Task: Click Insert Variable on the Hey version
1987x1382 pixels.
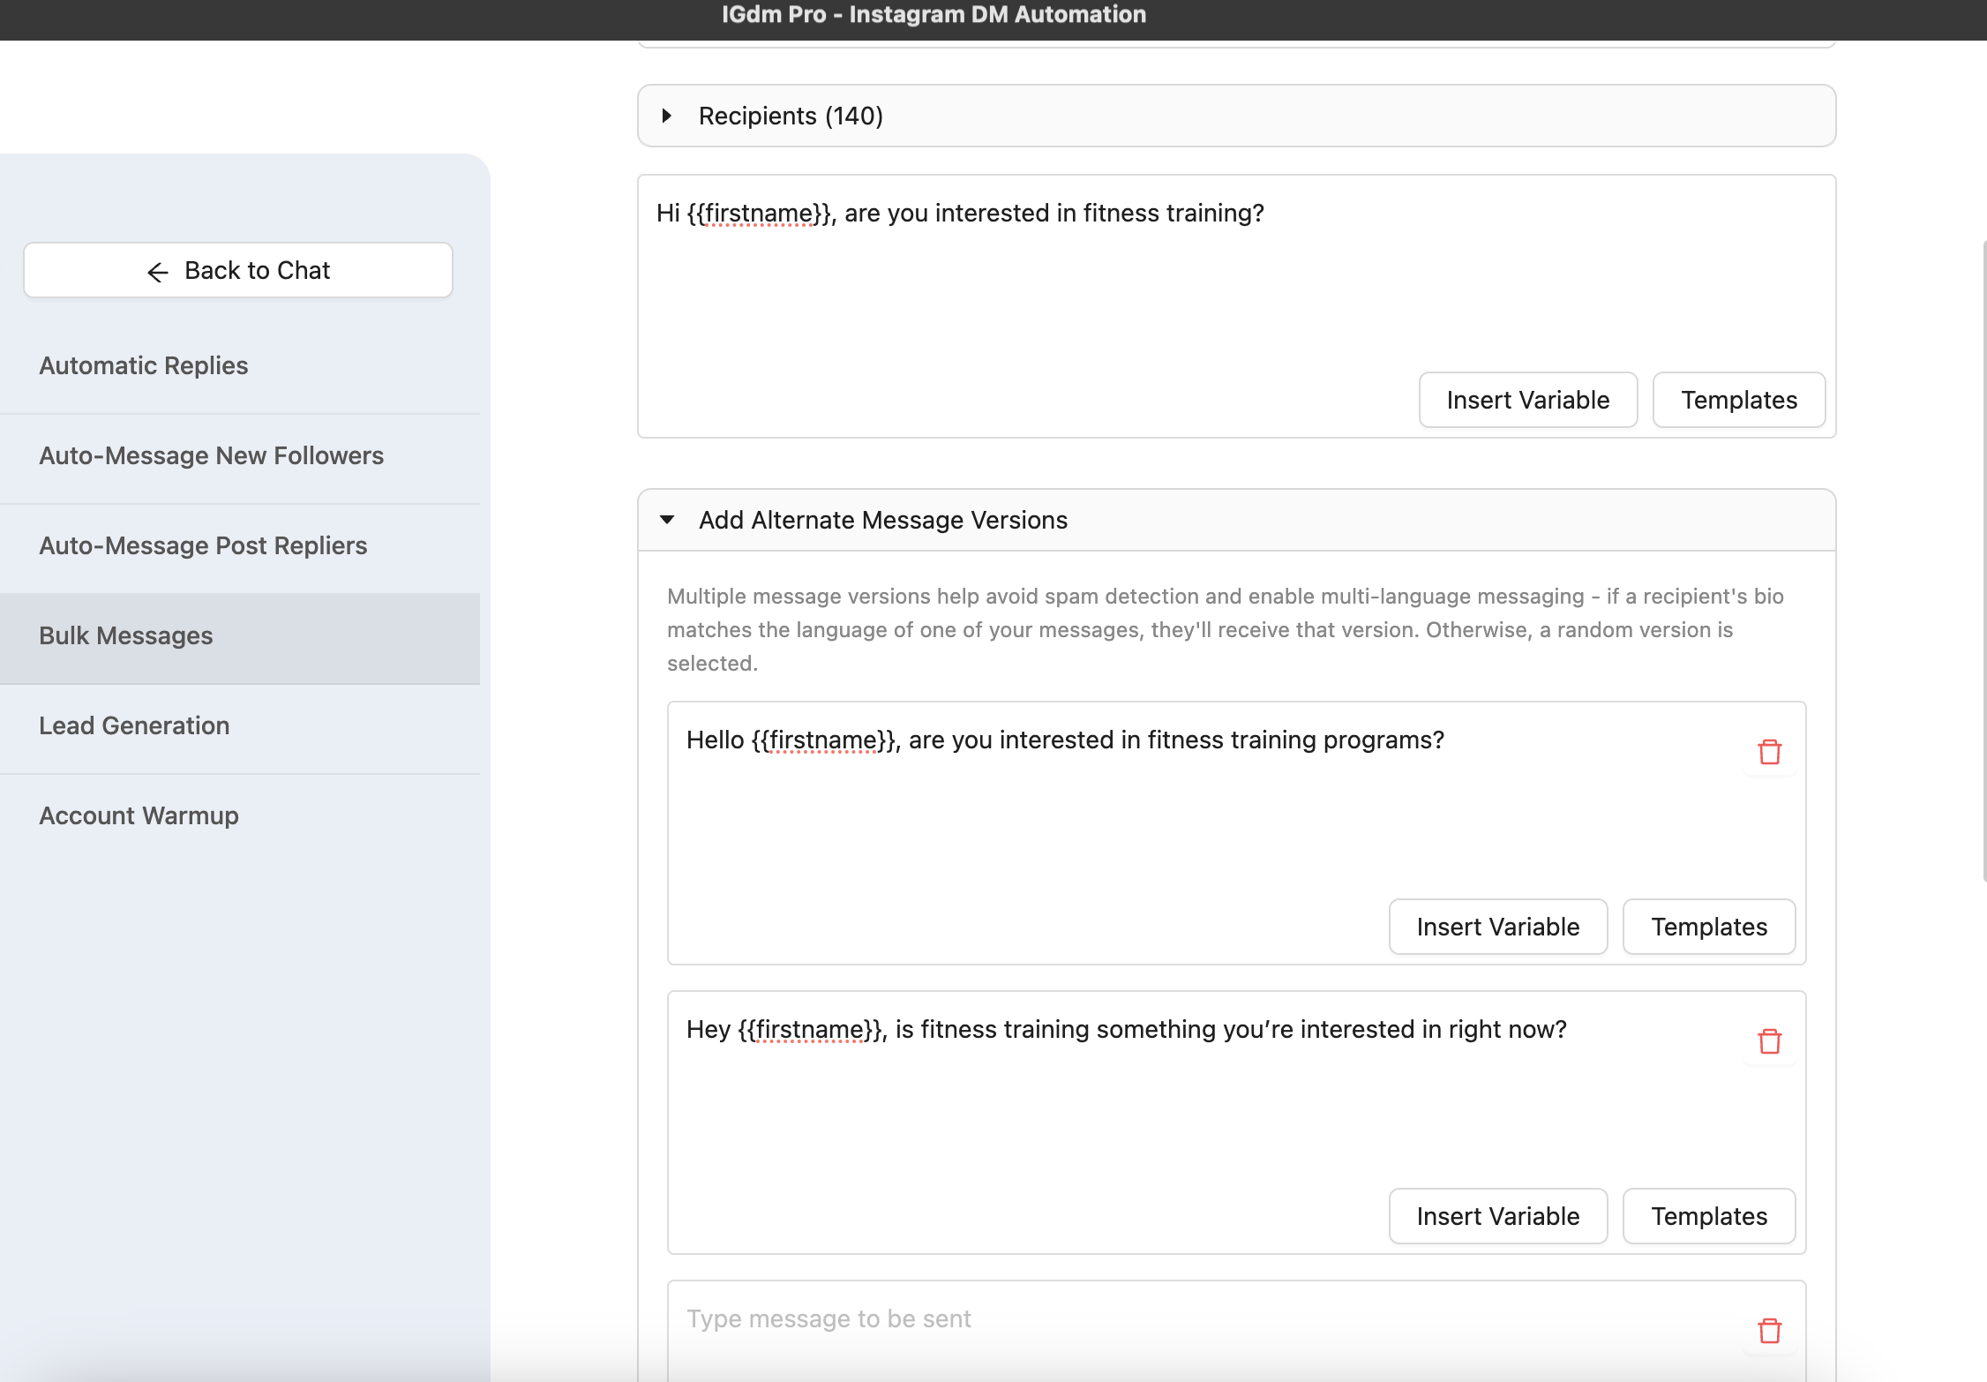Action: click(1497, 1215)
